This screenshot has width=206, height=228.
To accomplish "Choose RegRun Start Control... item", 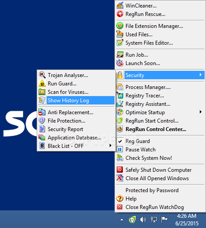I will (160, 121).
